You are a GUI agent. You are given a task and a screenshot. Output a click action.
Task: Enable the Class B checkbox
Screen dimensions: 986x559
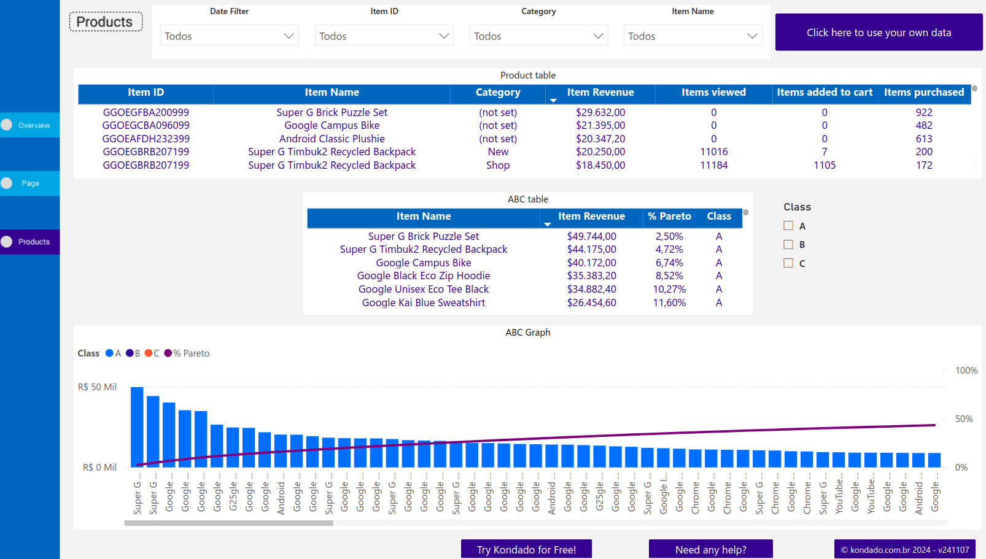[788, 244]
